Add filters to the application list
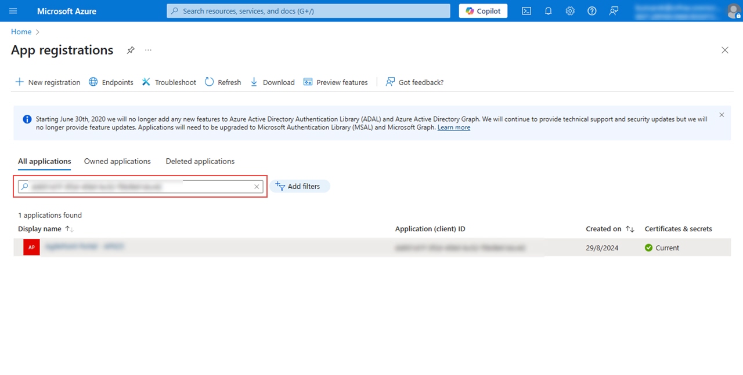Screen dimensions: 743x375 click(300, 186)
